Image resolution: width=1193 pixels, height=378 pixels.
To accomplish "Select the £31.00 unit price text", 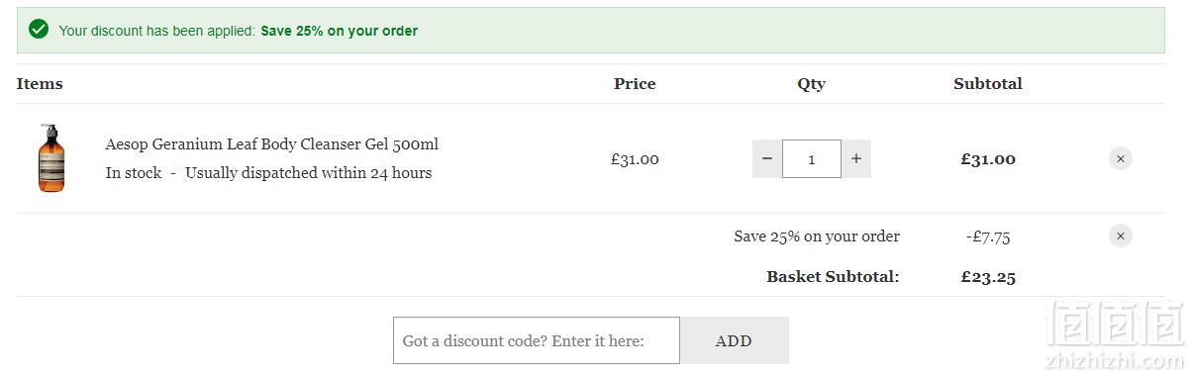I will click(635, 159).
